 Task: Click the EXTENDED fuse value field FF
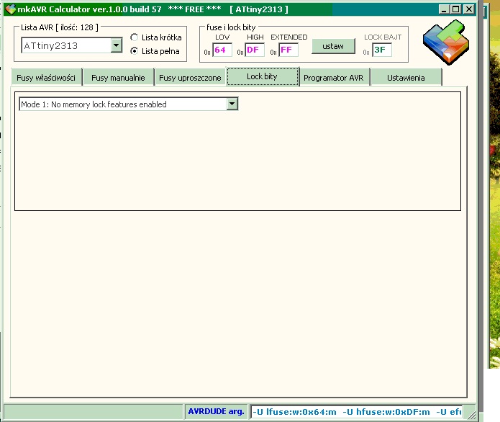pos(288,50)
